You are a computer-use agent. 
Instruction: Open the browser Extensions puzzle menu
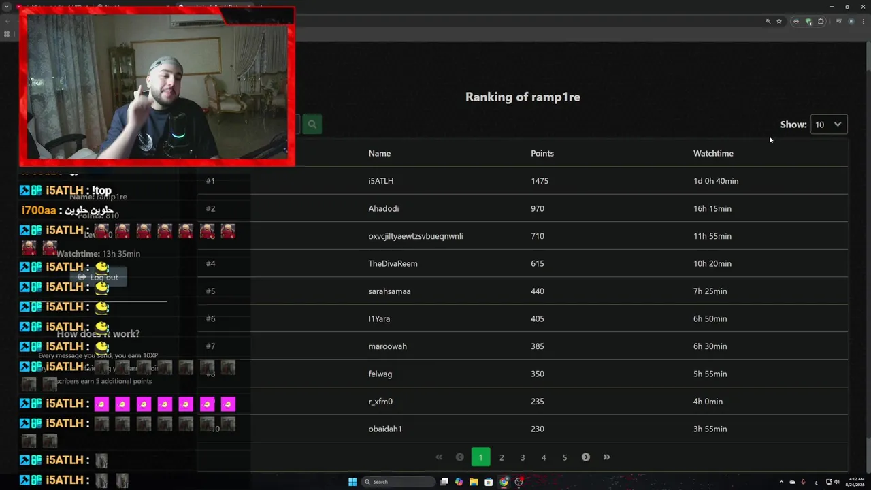821,21
